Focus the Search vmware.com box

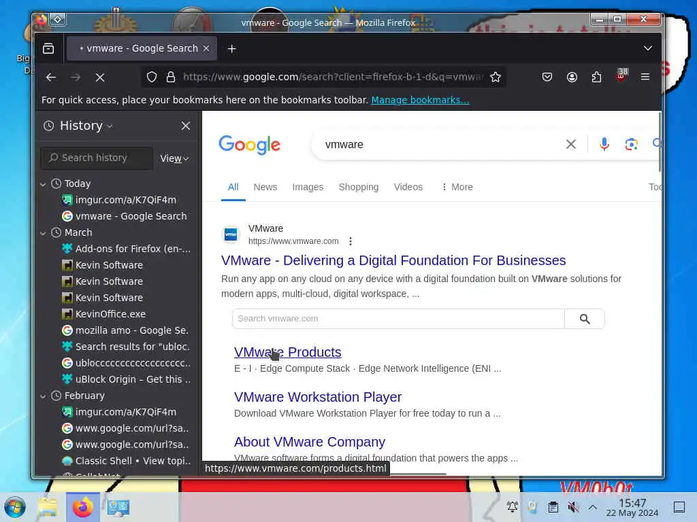click(398, 319)
